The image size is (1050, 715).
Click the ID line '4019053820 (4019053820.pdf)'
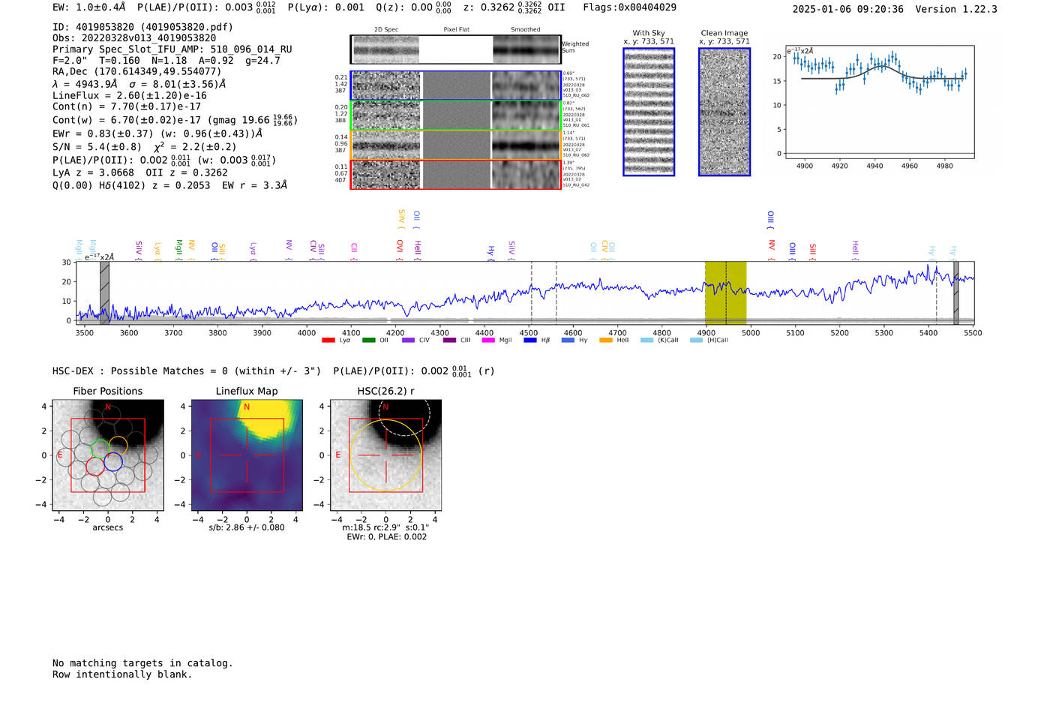(142, 27)
